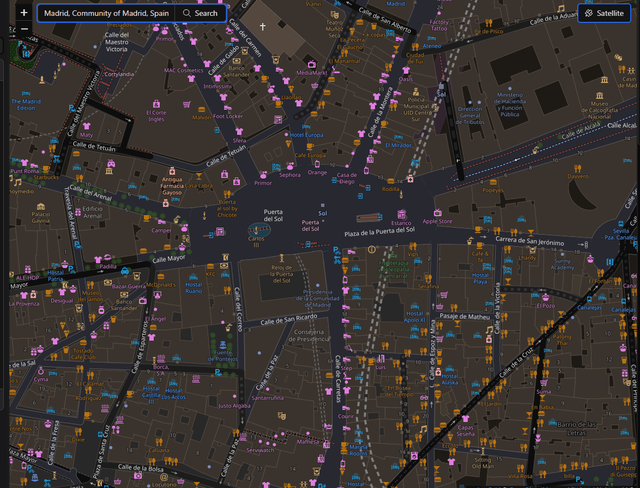This screenshot has width=640, height=488.
Task: Select the Rodilla fast food burger icon
Action: (x=390, y=181)
